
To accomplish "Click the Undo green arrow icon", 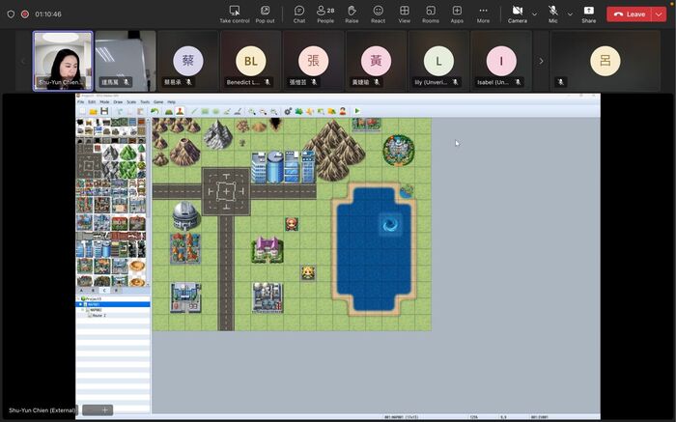I will coord(155,111).
